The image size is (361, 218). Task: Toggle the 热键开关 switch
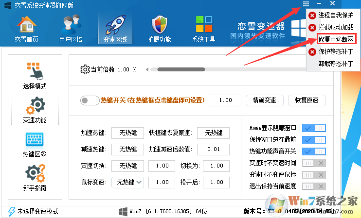(x=90, y=101)
